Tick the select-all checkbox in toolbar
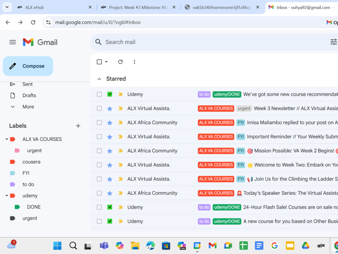The image size is (338, 254). coord(99,62)
